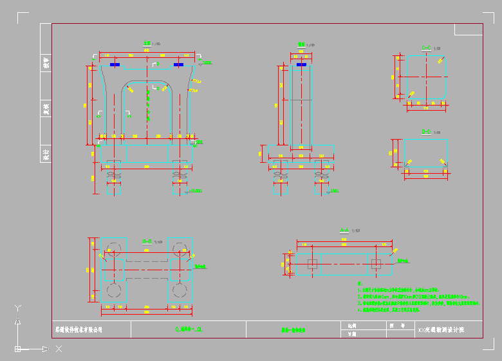Click the UCS X-axis label

(59, 349)
